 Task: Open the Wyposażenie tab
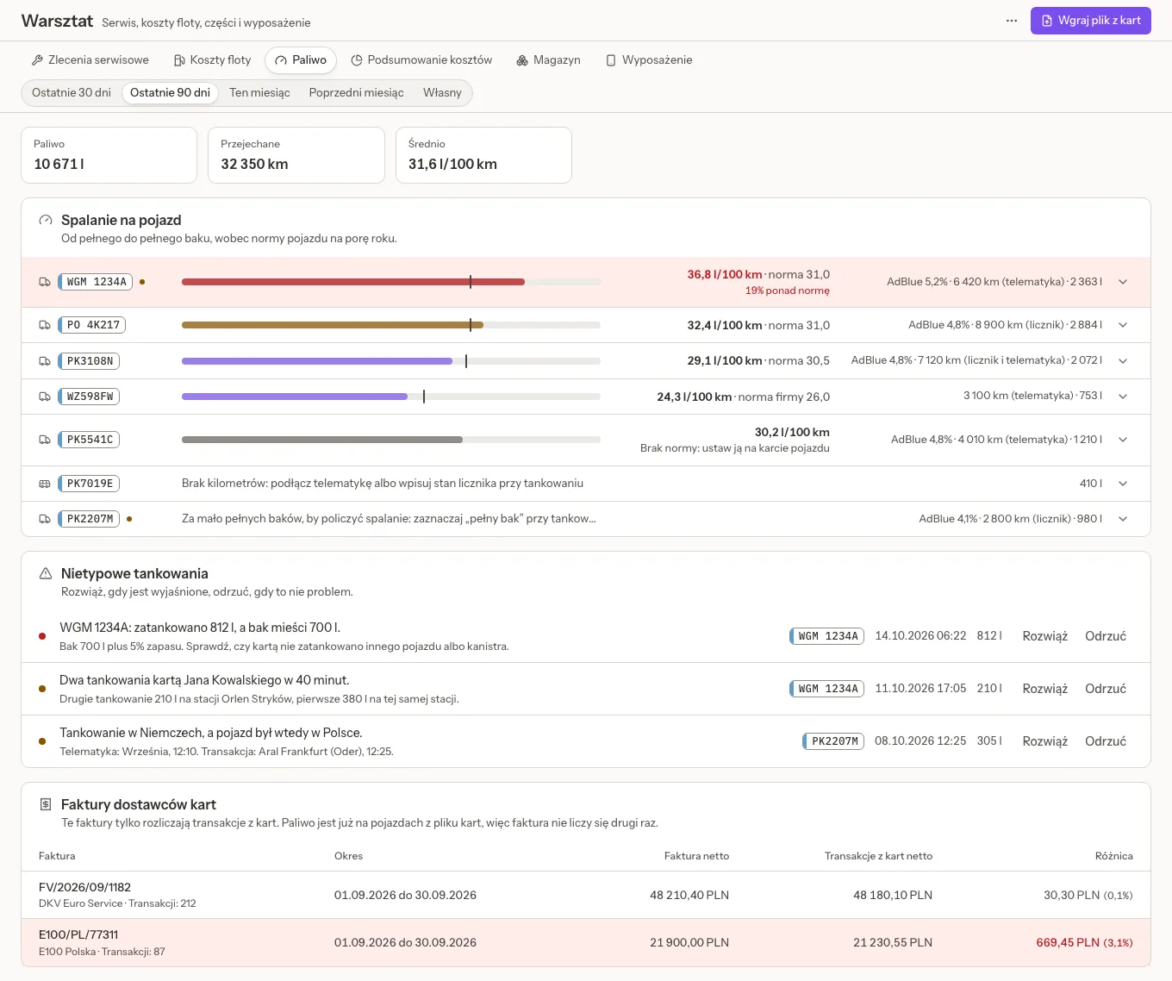tap(649, 60)
